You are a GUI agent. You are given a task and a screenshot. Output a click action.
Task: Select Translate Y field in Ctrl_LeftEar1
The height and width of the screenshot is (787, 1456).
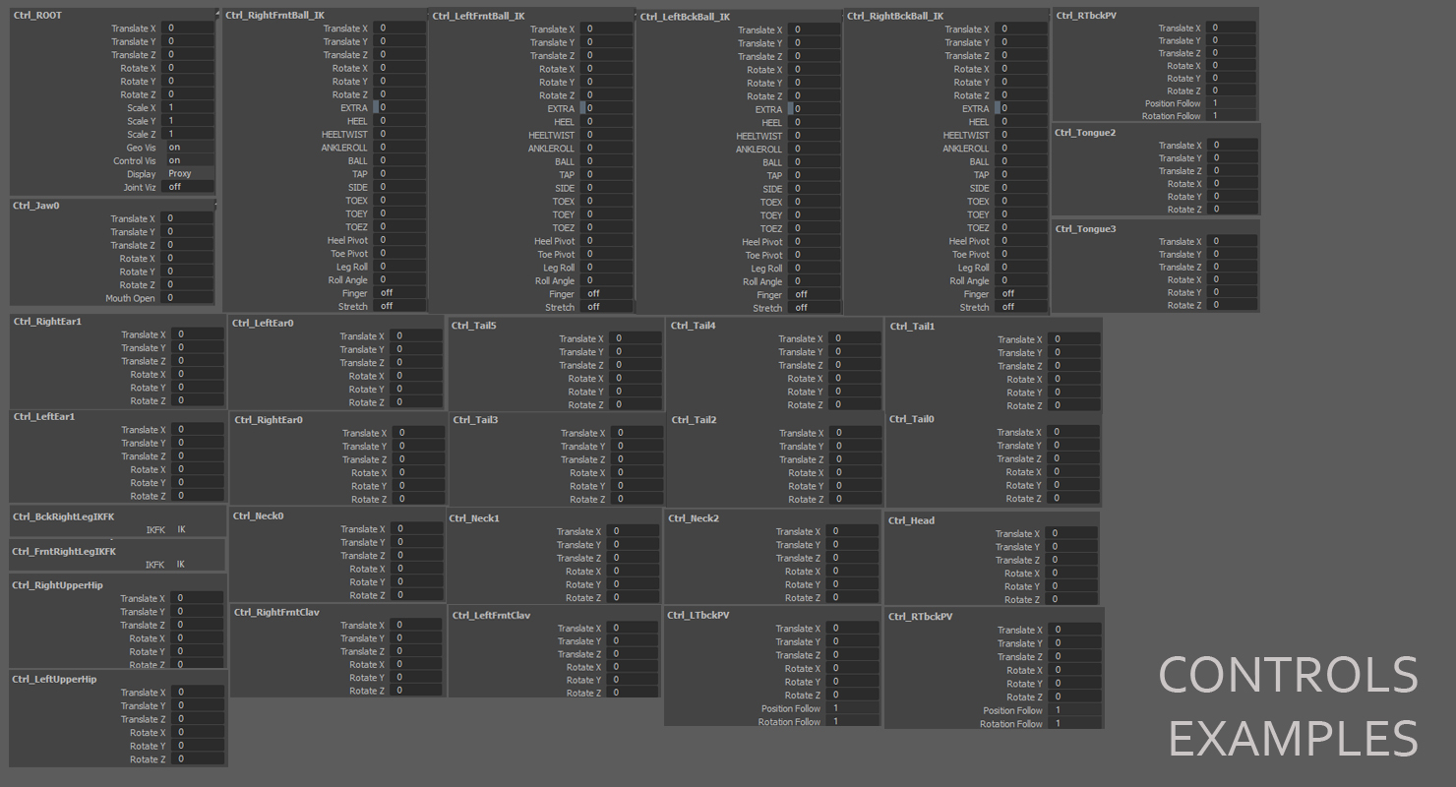click(198, 443)
